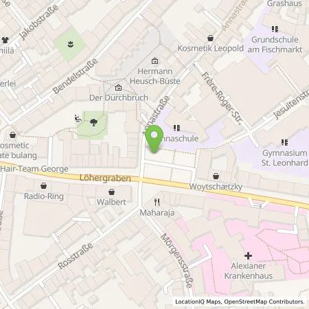Select the Maharaja restaurant fork-knife icon
This screenshot has height=309, width=309.
tap(157, 202)
